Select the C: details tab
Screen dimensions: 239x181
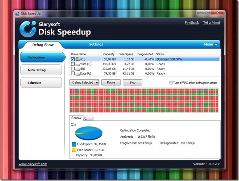88,118
